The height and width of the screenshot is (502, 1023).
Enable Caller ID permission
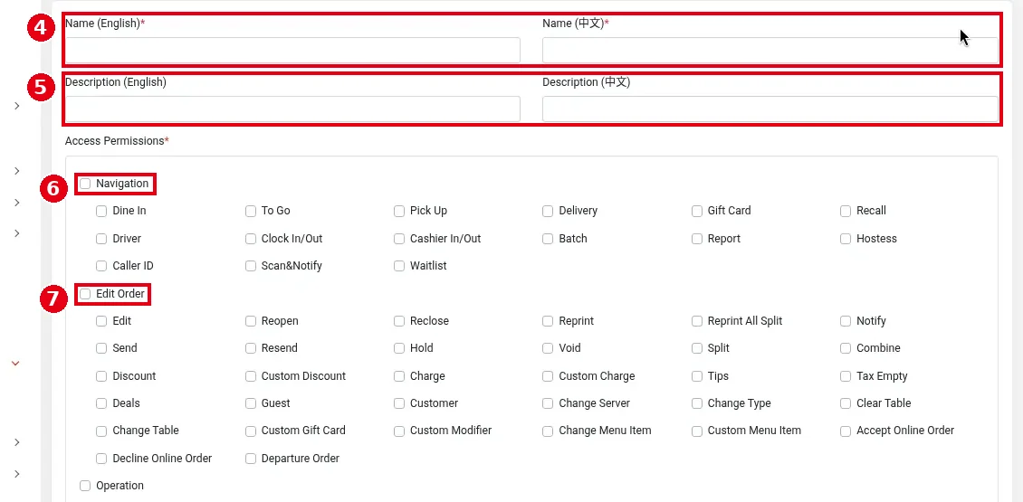(101, 266)
